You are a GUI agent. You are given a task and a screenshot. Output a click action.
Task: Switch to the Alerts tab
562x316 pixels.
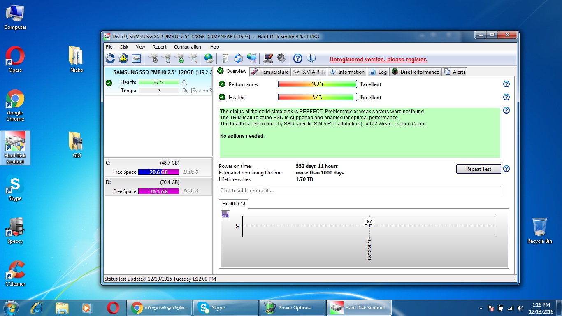pos(455,72)
